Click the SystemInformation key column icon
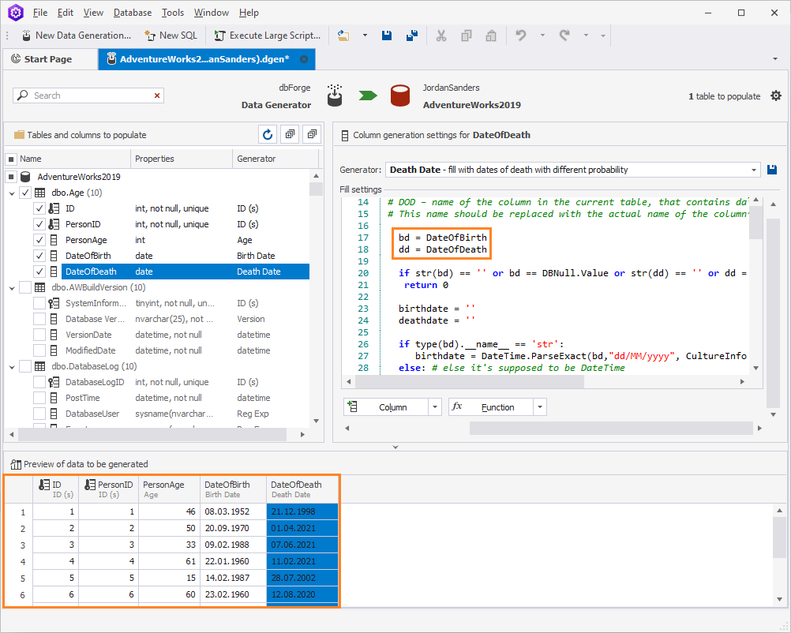 point(54,303)
